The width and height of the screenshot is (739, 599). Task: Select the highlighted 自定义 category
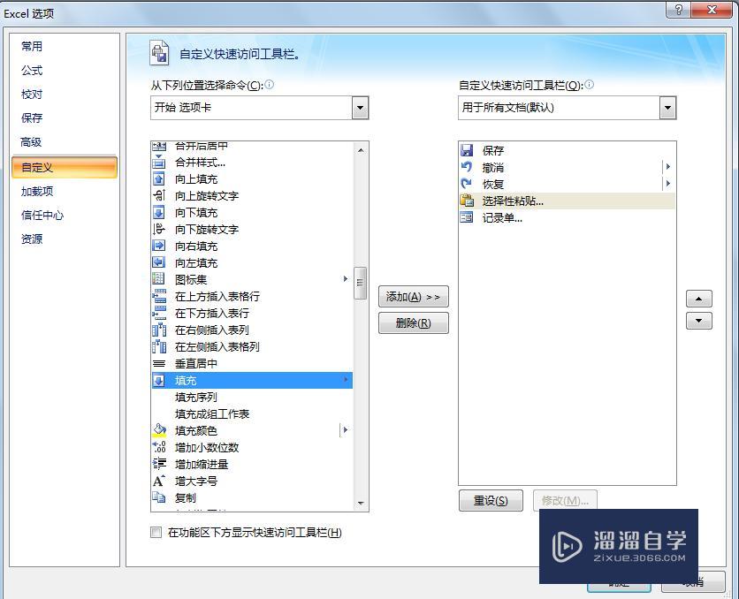(x=65, y=167)
